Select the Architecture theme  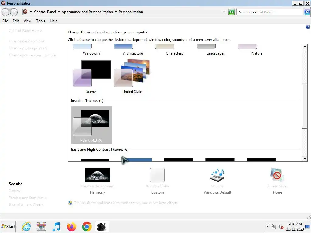click(x=133, y=50)
